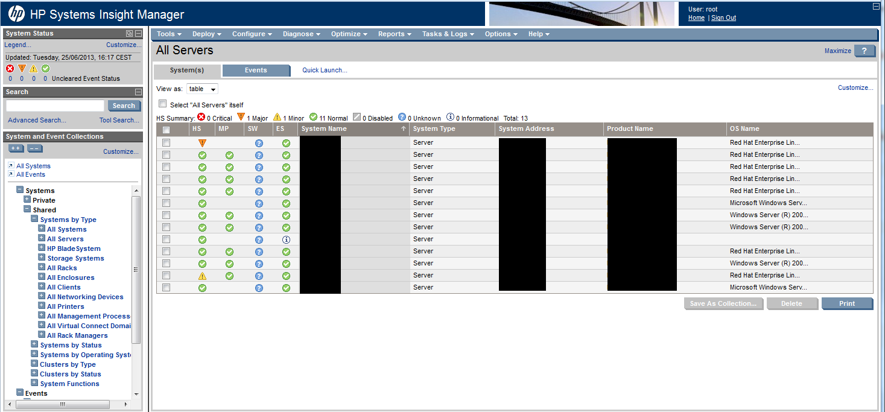Screen dimensions: 885x412
Task: Click the orange major icon in System Status panel
Action: 22,68
